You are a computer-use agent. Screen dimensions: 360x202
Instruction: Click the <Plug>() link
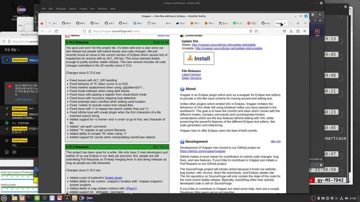[x=131, y=189]
